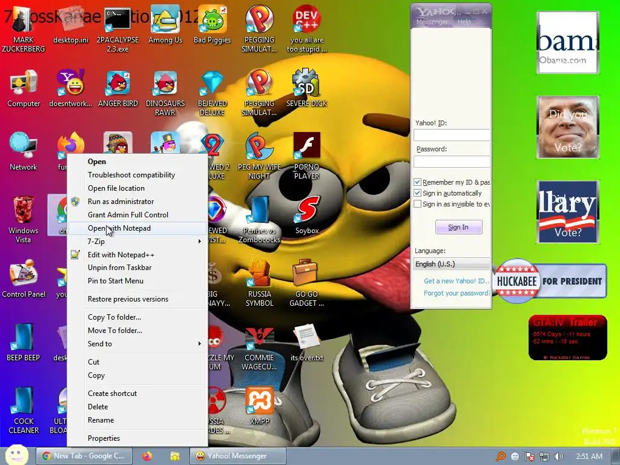Click the magnifier icon in system tray

pyautogui.click(x=500, y=457)
